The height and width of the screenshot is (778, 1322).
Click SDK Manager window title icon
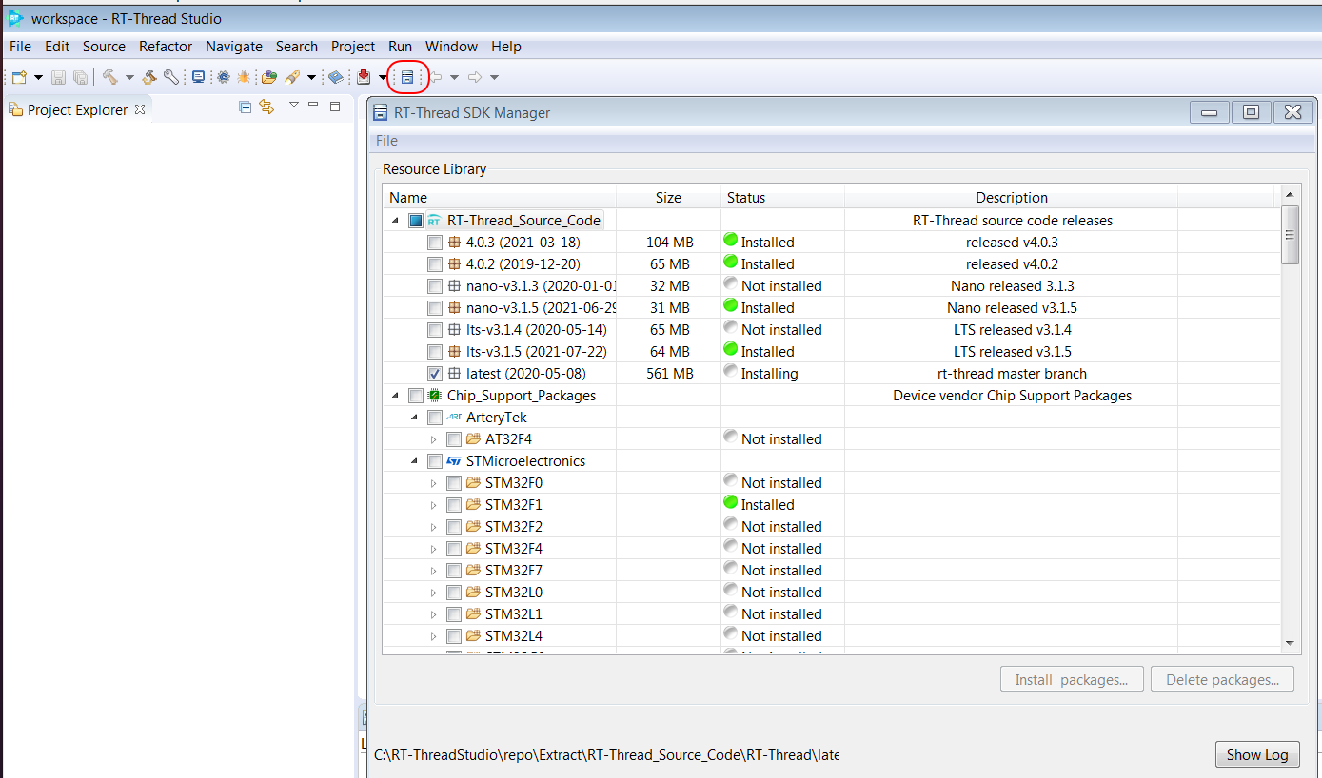[x=380, y=112]
